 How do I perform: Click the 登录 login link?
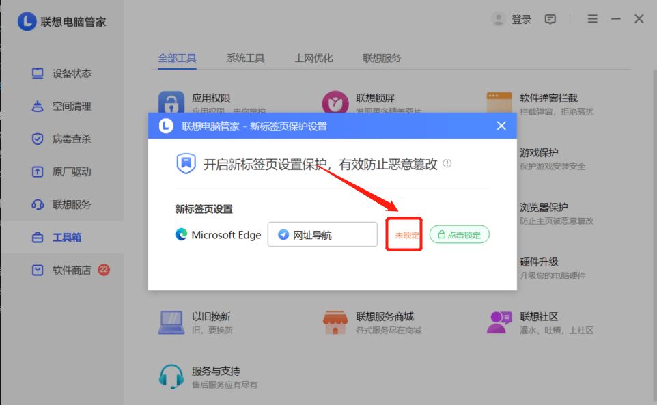point(522,19)
